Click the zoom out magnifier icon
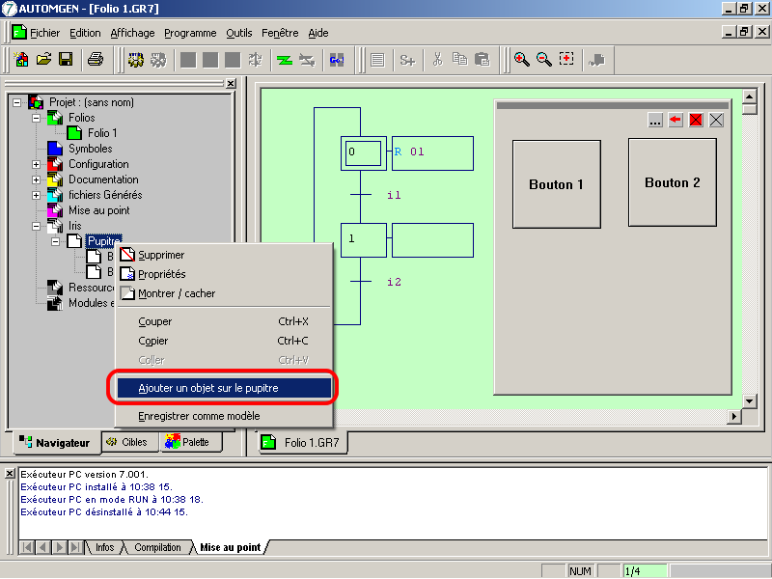 click(x=543, y=60)
